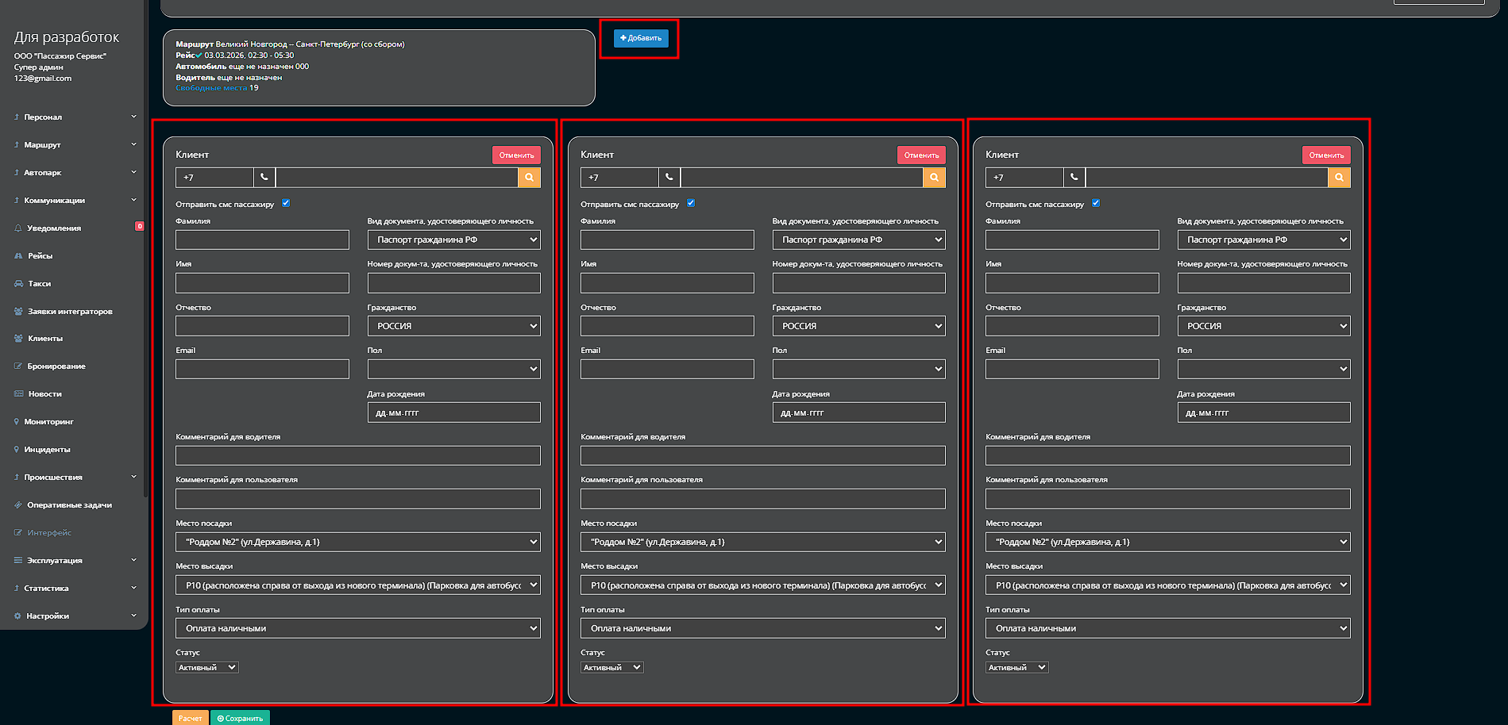Open the Тип оплаты dropdown in the middle form

pyautogui.click(x=762, y=628)
